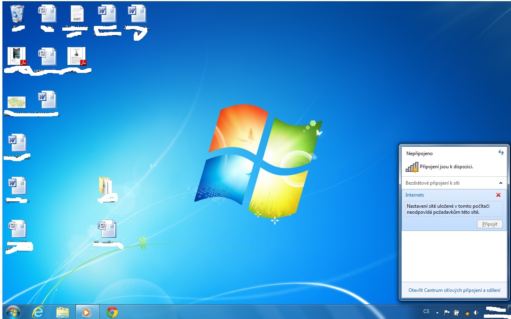511x319 pixels.
Task: Click the Nepřipojeno status text
Action: [419, 154]
